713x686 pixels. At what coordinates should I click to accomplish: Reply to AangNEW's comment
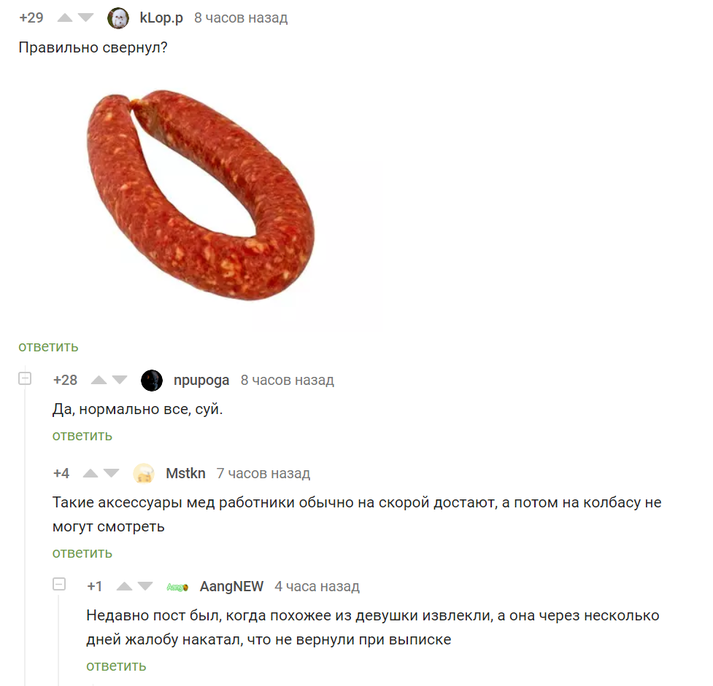[117, 666]
